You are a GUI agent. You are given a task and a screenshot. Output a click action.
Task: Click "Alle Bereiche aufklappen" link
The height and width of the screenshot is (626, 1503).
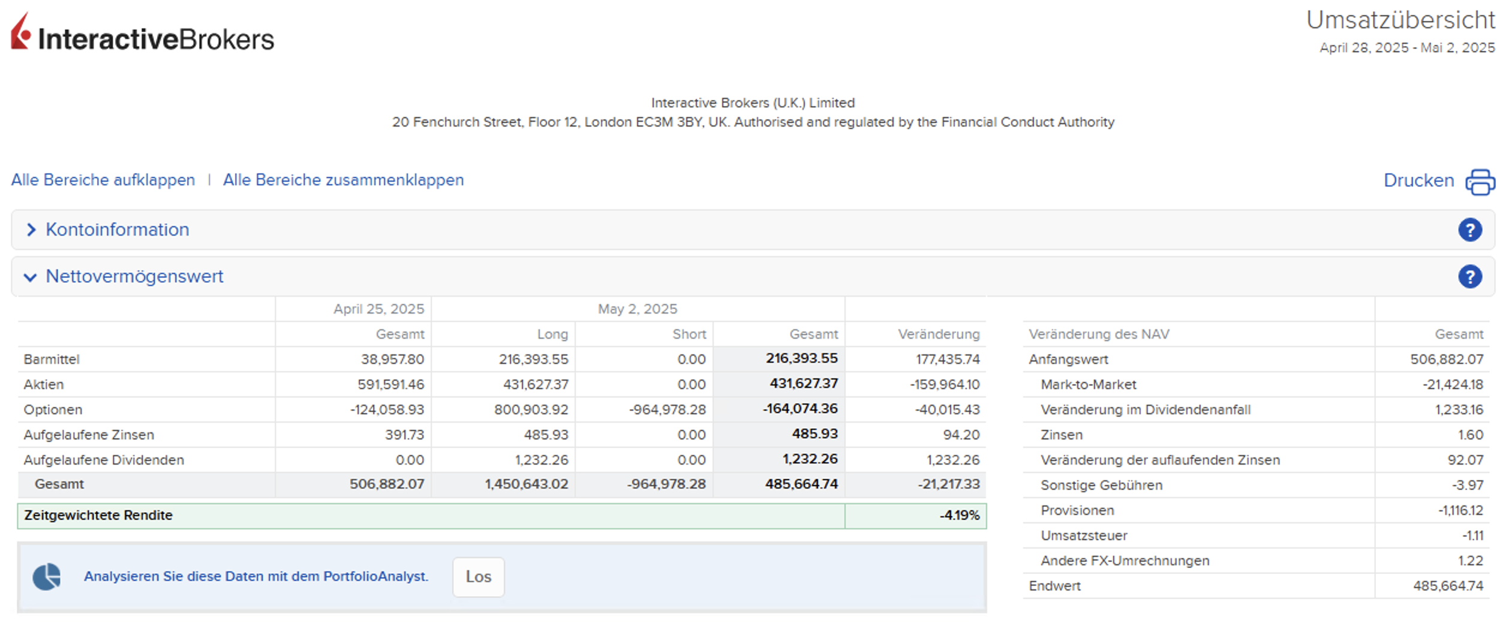(103, 180)
